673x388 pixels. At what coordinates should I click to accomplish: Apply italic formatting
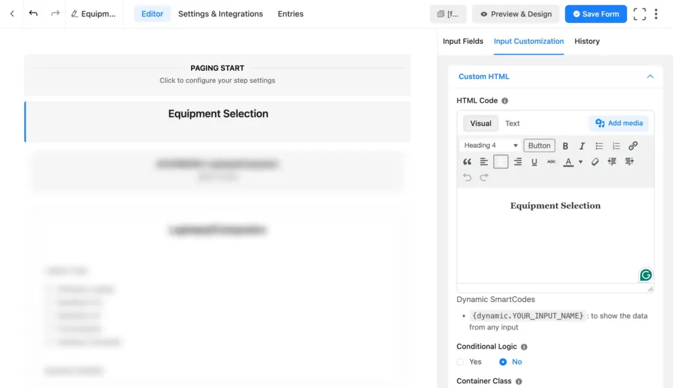click(582, 146)
